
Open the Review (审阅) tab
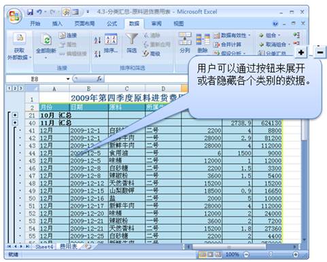(x=156, y=24)
